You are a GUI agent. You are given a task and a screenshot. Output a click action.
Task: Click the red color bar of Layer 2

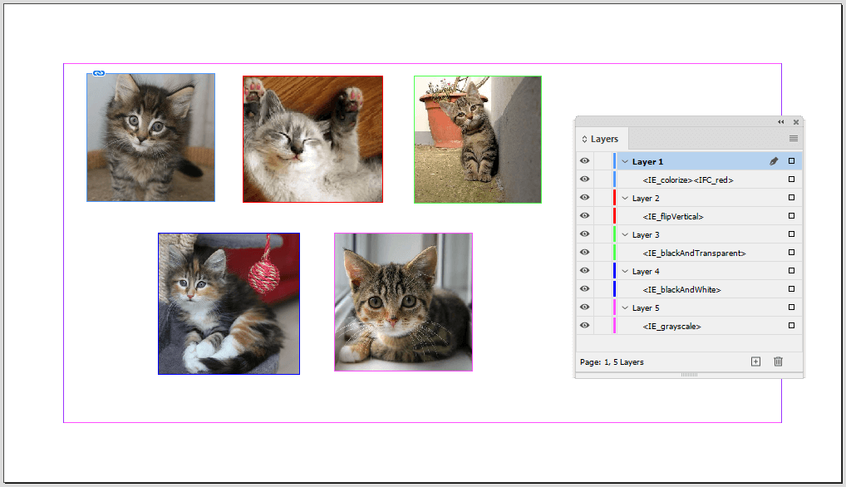pyautogui.click(x=616, y=197)
